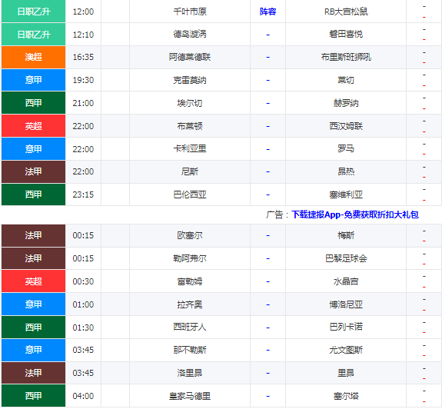This screenshot has width=442, height=409.
Task: Click the 21:00 kickoff time
Action: click(x=83, y=103)
